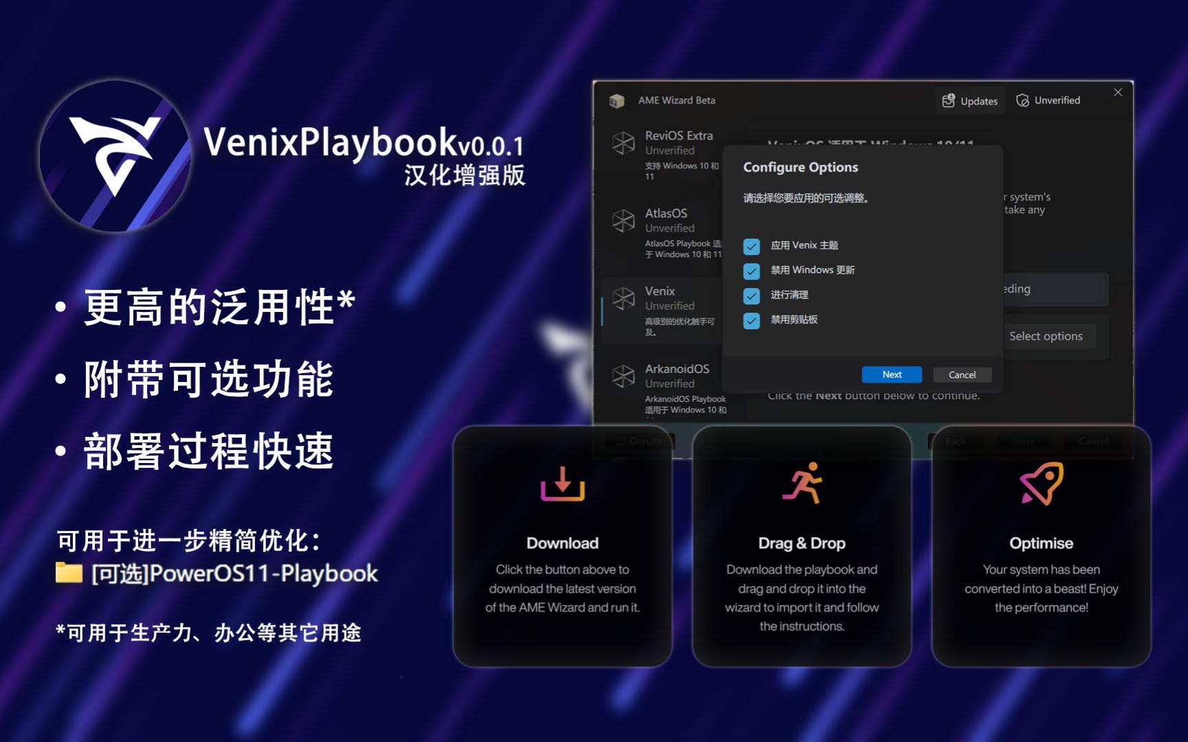Click the Download card heading

[562, 543]
